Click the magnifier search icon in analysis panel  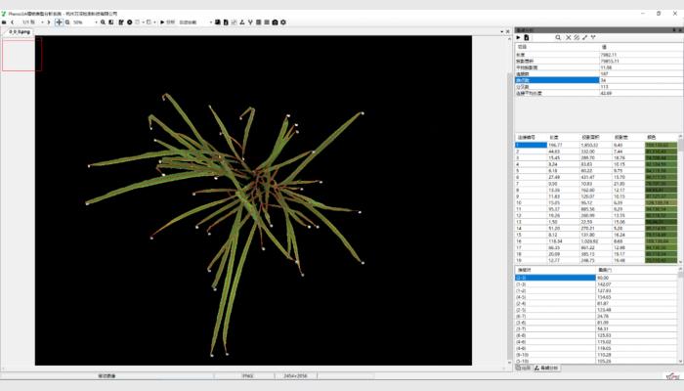click(558, 37)
